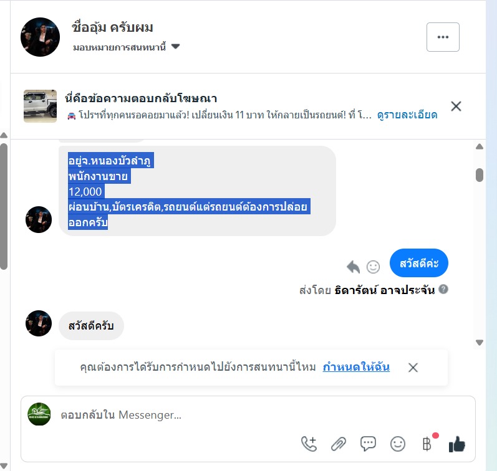
Task: Open saved replies speech bubble icon
Action: click(x=368, y=444)
